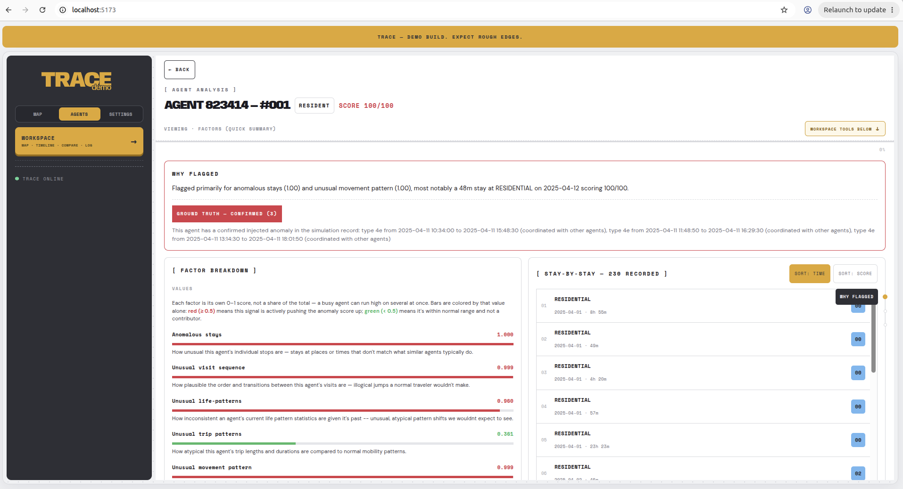903x489 pixels.
Task: Click the Anomalous stays score bar
Action: (x=343, y=344)
